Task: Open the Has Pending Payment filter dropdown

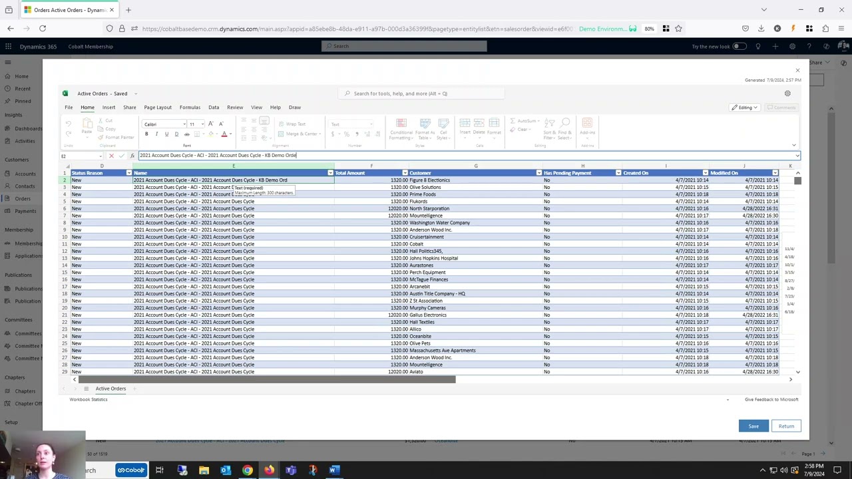Action: (618, 173)
